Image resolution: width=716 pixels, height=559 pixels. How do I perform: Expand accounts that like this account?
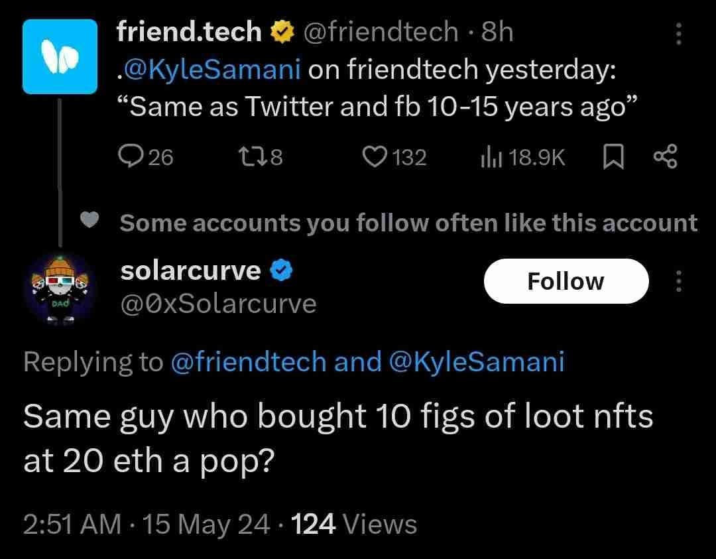pos(409,223)
